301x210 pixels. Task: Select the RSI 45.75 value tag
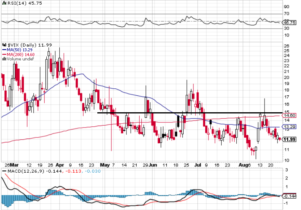[x=290, y=23]
